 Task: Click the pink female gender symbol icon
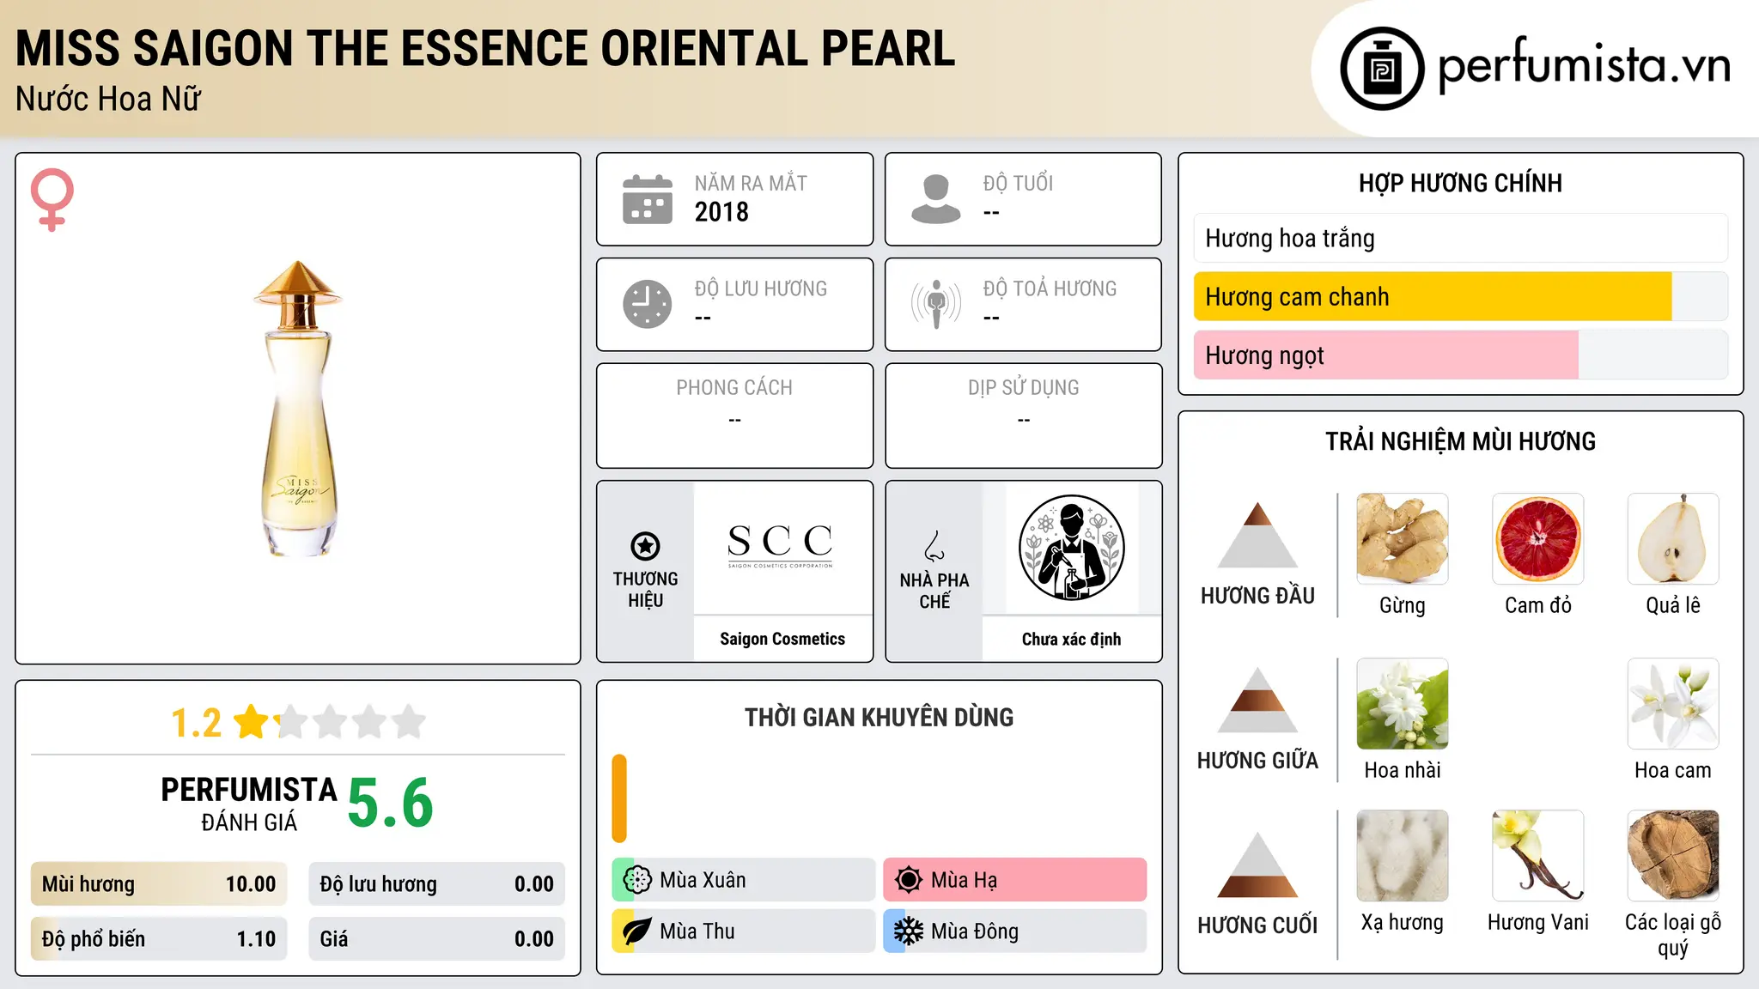click(52, 200)
